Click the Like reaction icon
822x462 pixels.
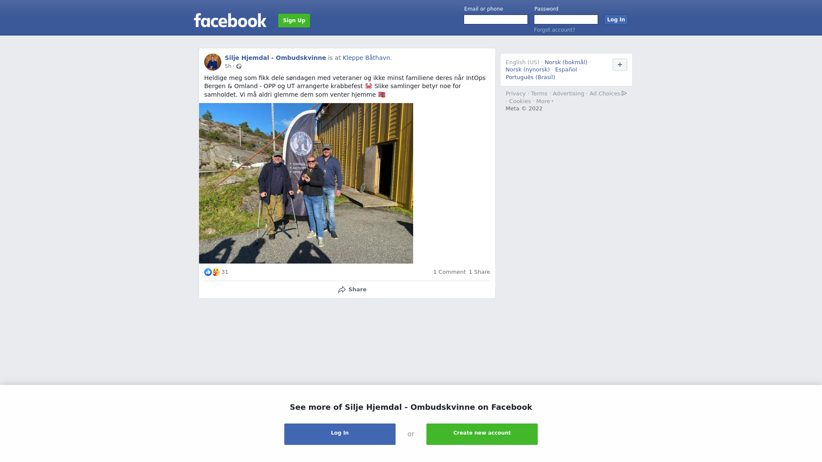208,272
